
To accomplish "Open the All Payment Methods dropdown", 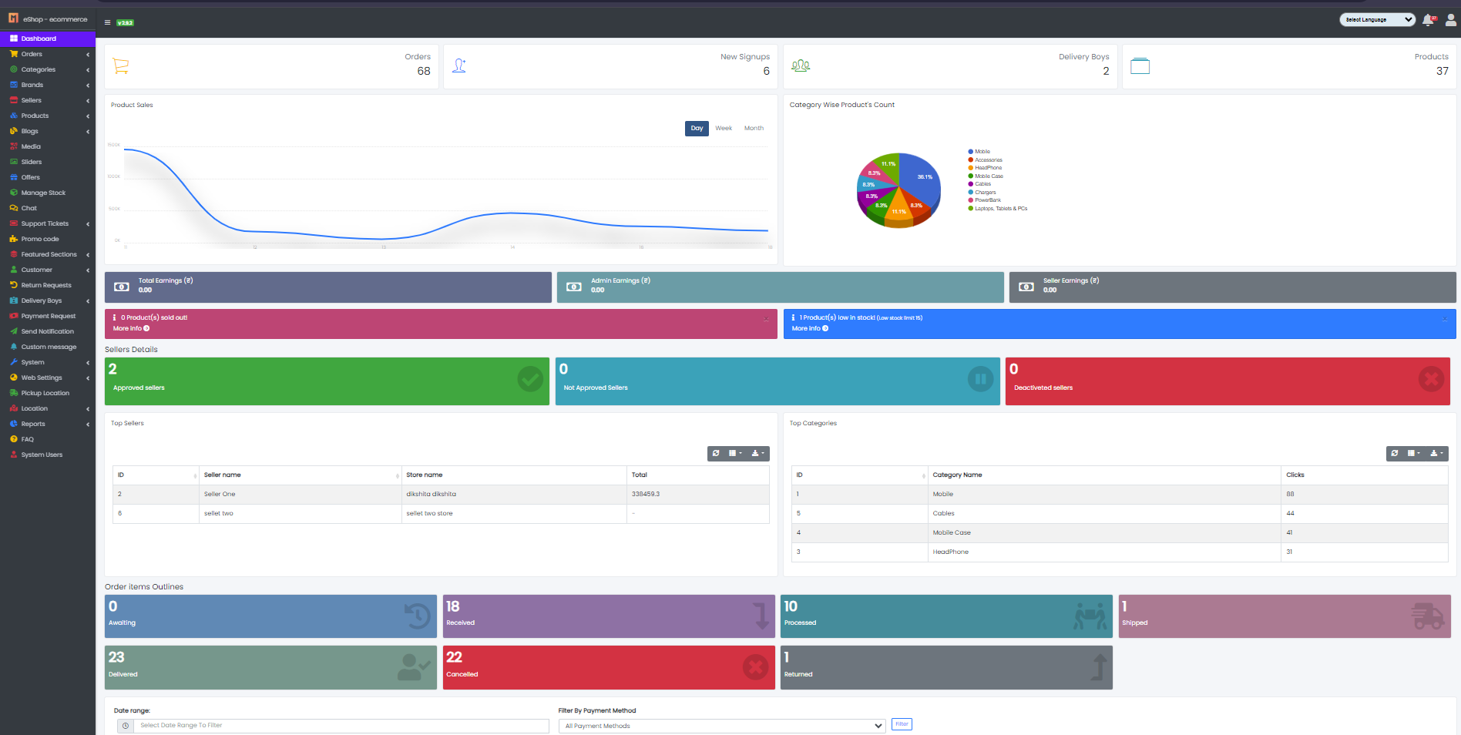I will 722,726.
